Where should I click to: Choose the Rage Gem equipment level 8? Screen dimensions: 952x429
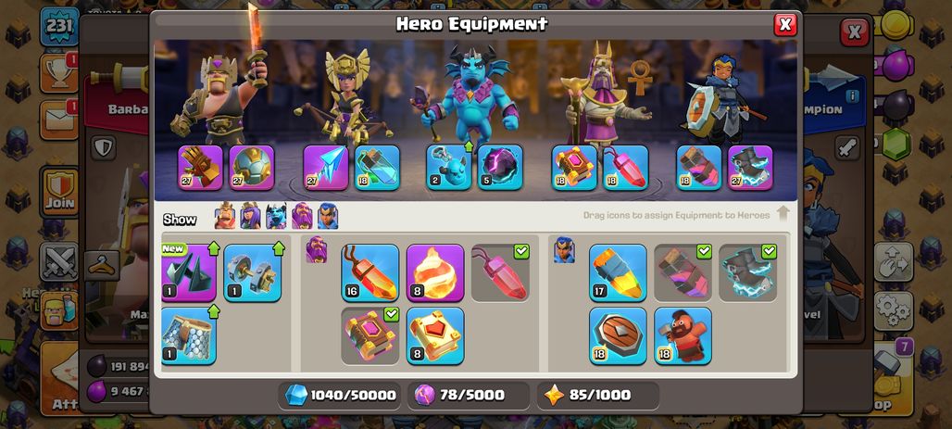(x=435, y=272)
